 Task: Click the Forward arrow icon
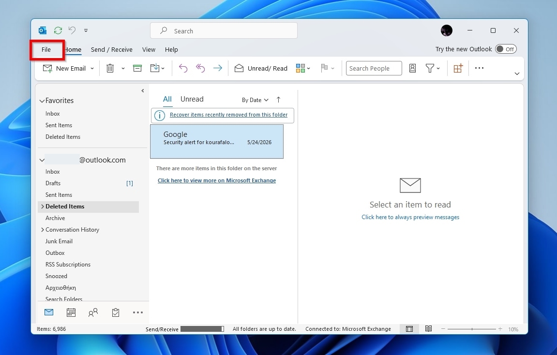218,68
